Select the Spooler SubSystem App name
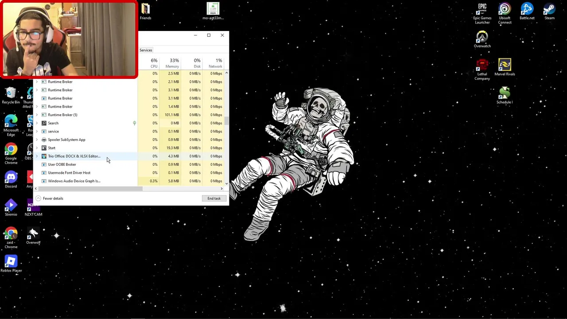 pyautogui.click(x=66, y=140)
